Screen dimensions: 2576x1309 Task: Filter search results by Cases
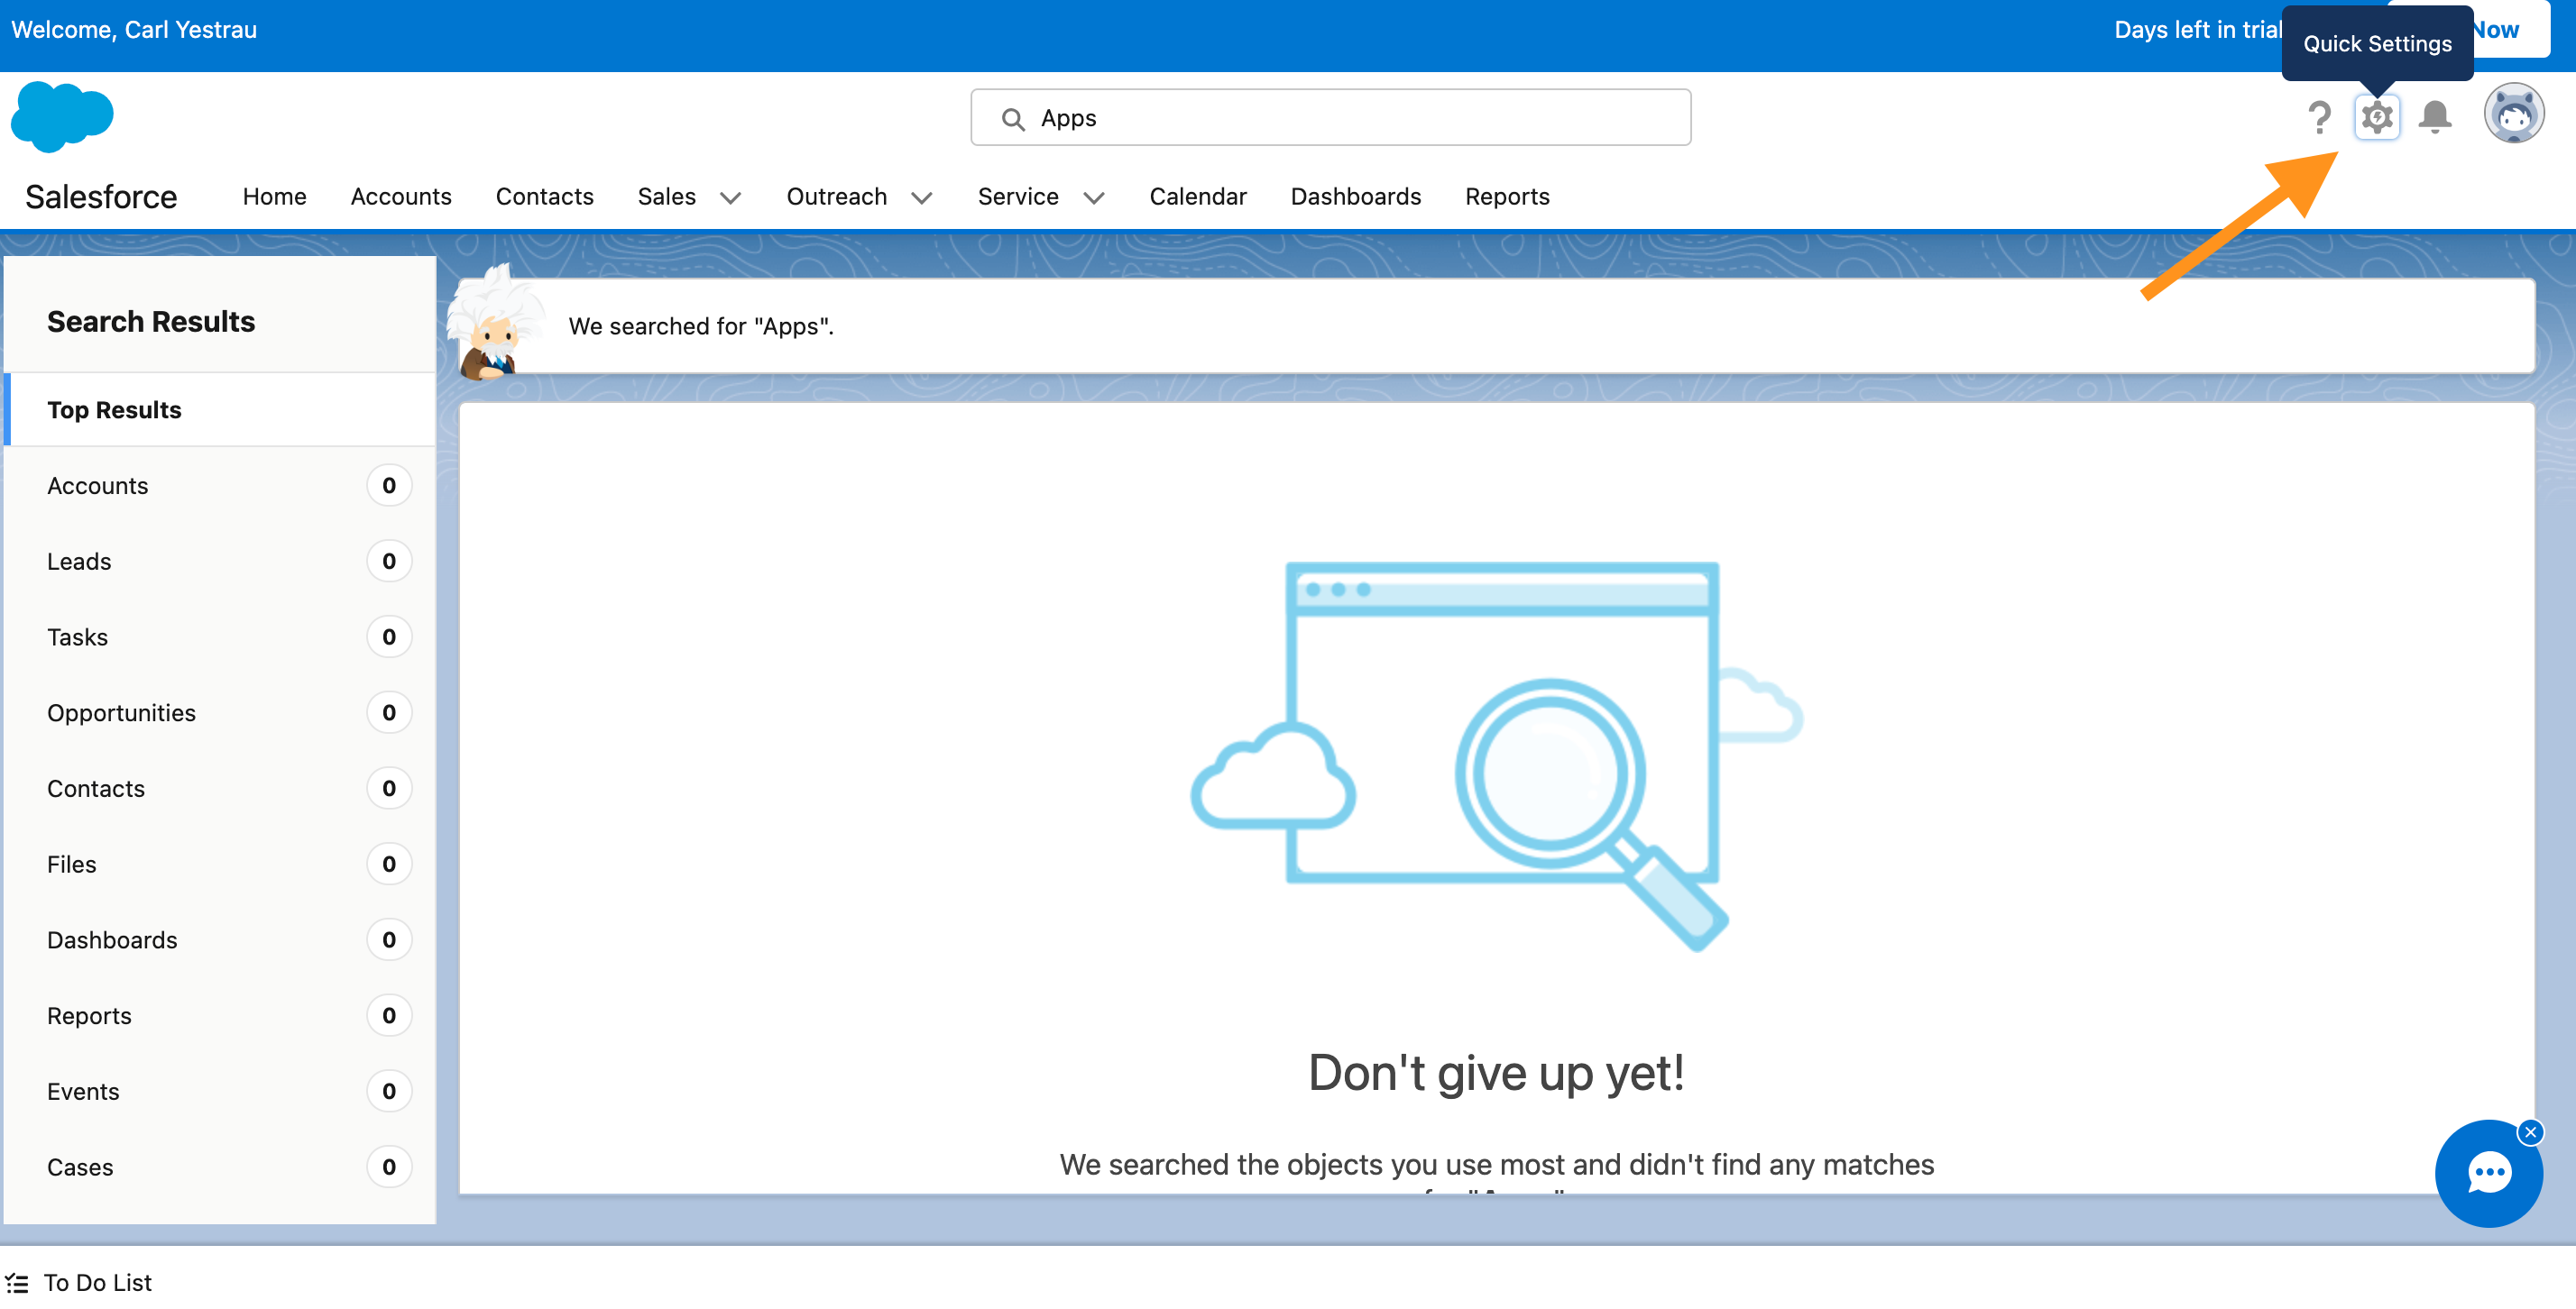pyautogui.click(x=220, y=1167)
